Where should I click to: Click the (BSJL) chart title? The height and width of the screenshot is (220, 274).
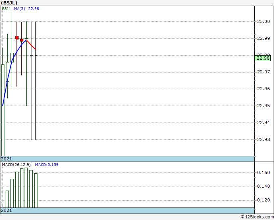(9, 3)
